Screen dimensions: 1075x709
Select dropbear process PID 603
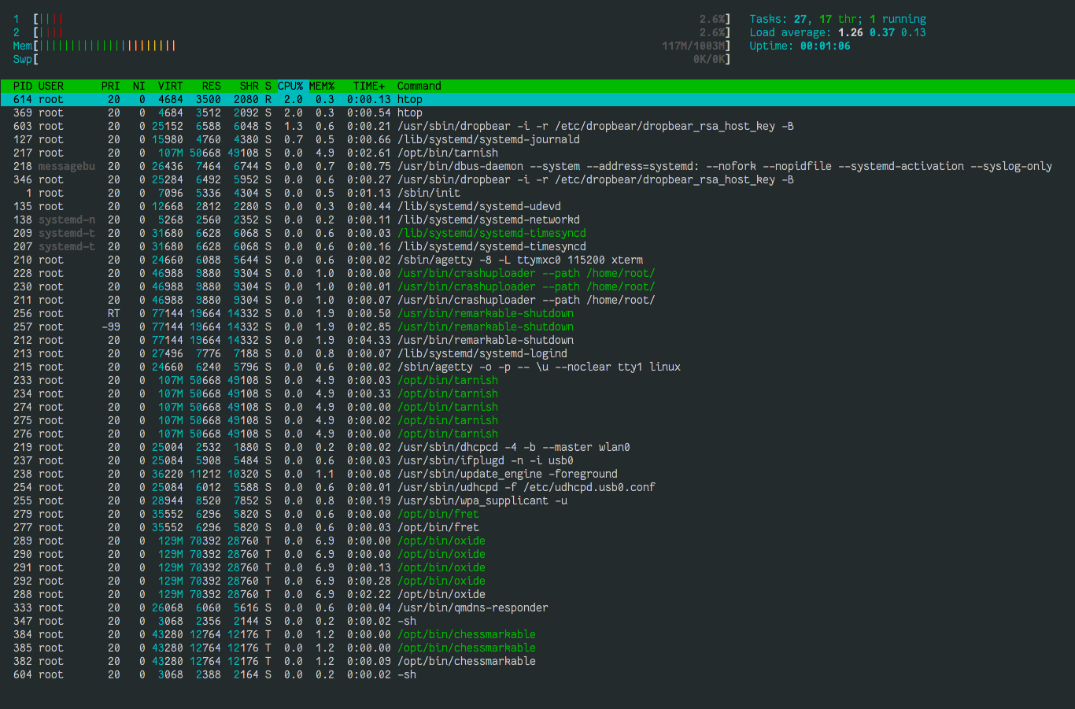537,126
